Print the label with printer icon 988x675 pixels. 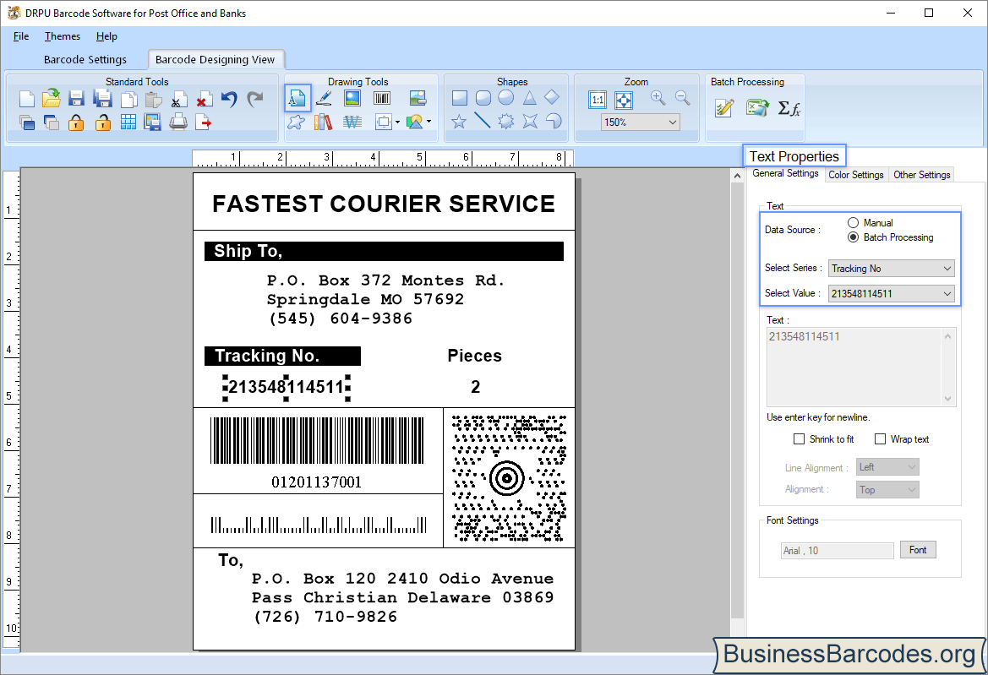tap(178, 122)
